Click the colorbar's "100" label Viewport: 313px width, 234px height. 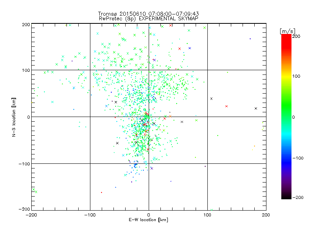click(x=296, y=76)
